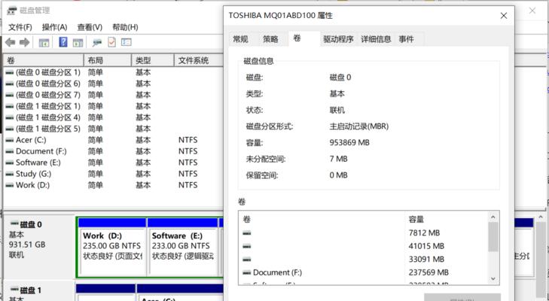Select the 磁盘 0 931.51 GB disk label
This screenshot has height=301, width=549.
(39, 247)
